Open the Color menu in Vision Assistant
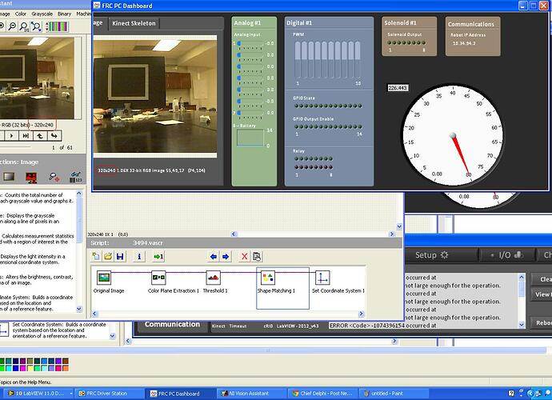 click(x=21, y=14)
